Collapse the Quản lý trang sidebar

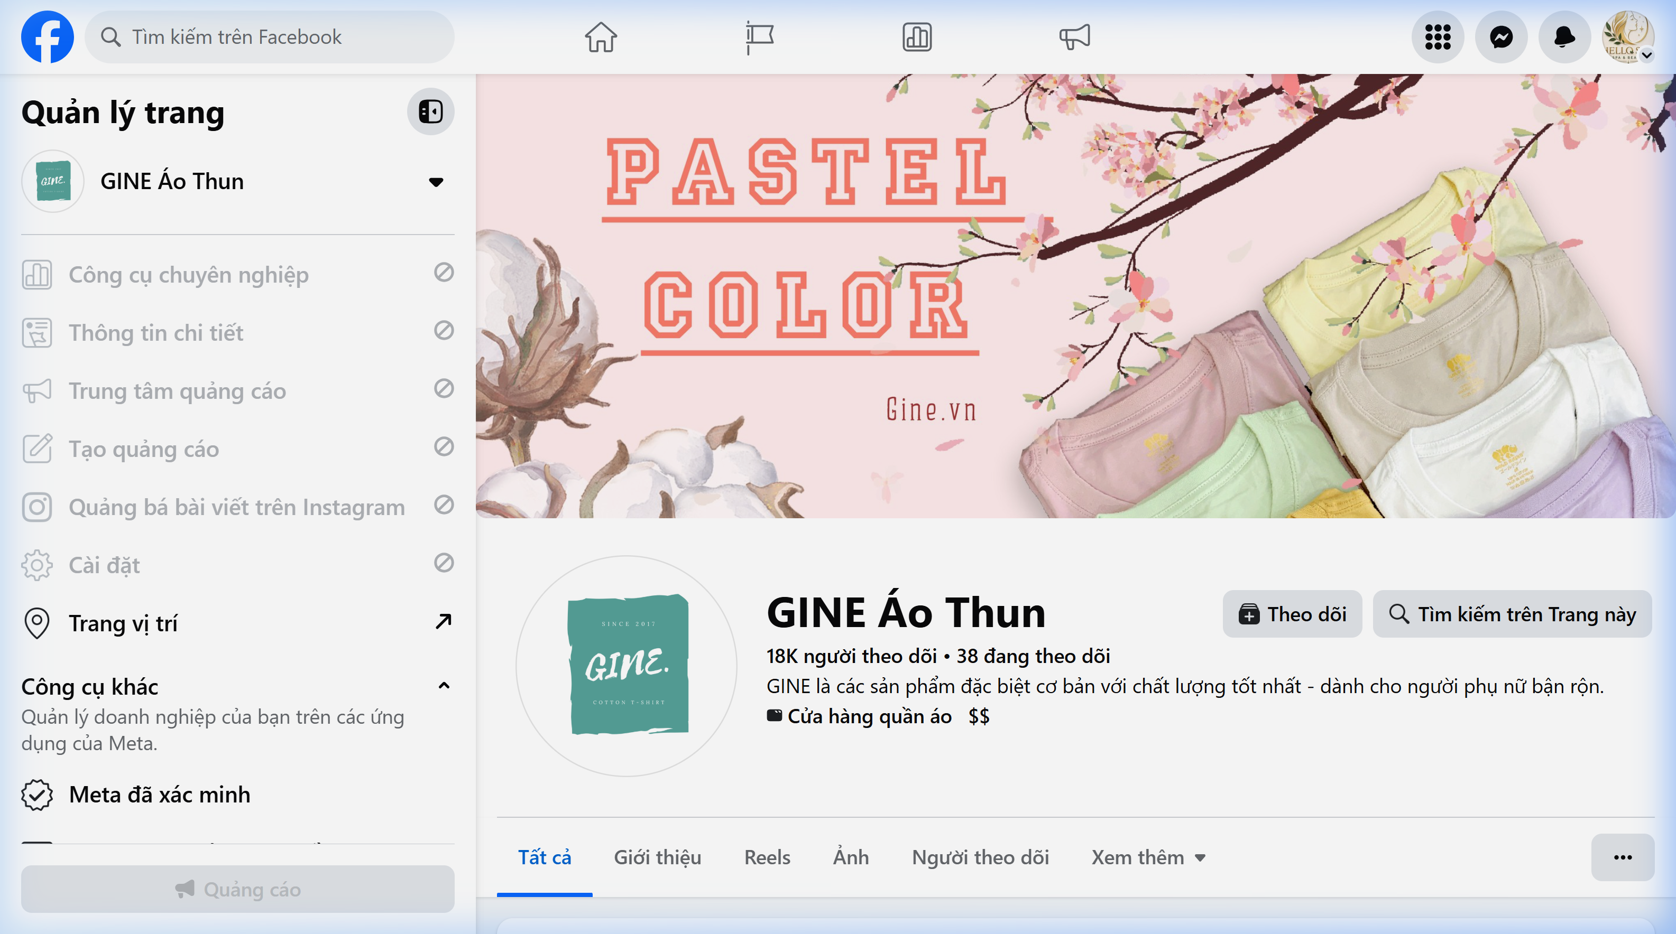431,111
